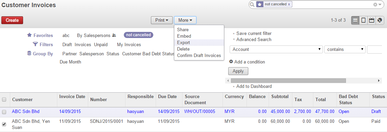Group by Salesperson
The width and height of the screenshot is (387, 132).
tap(92, 54)
